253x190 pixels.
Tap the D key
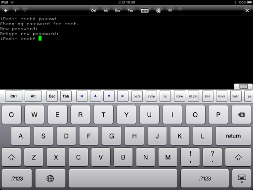point(66,136)
